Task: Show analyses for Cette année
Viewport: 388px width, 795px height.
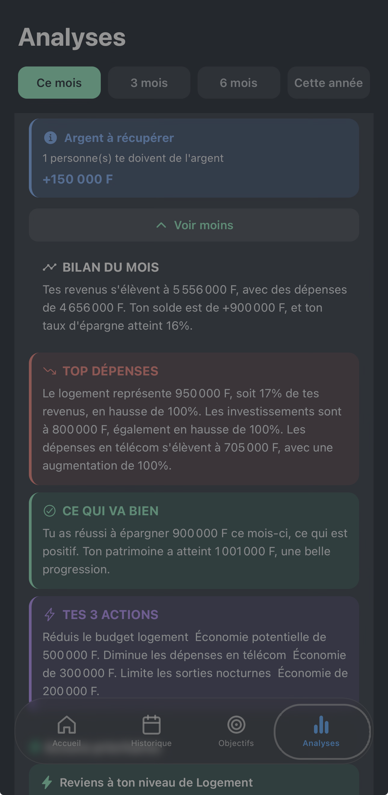Action: coord(328,83)
